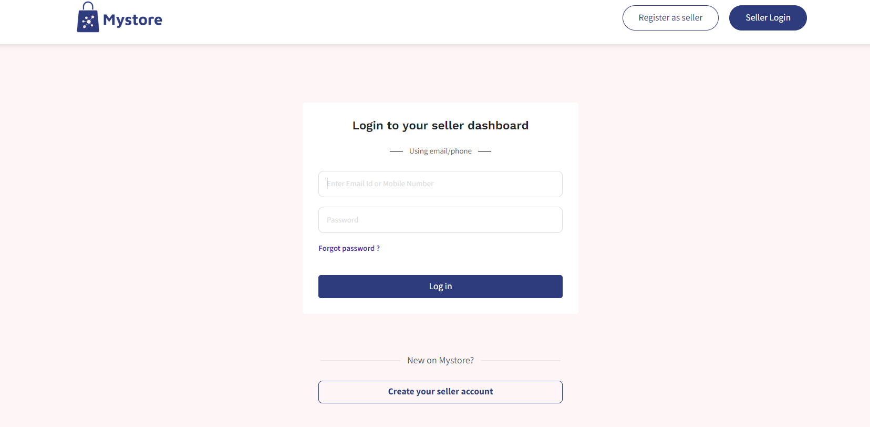Viewport: 870px width, 427px height.
Task: Click the Login to your seller dashboard heading
Action: [x=440, y=126]
